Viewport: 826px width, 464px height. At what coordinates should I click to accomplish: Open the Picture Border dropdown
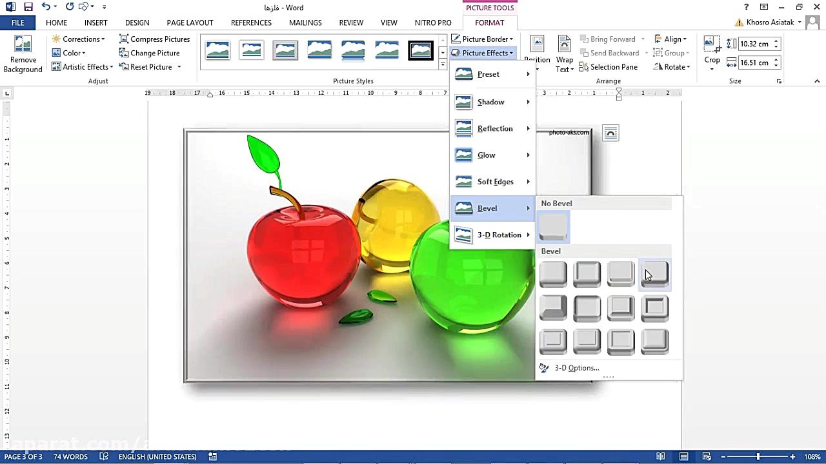click(x=483, y=39)
